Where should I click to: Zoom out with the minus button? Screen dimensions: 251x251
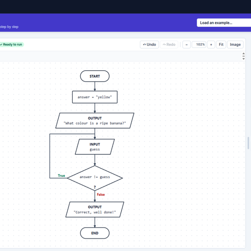tap(187, 44)
